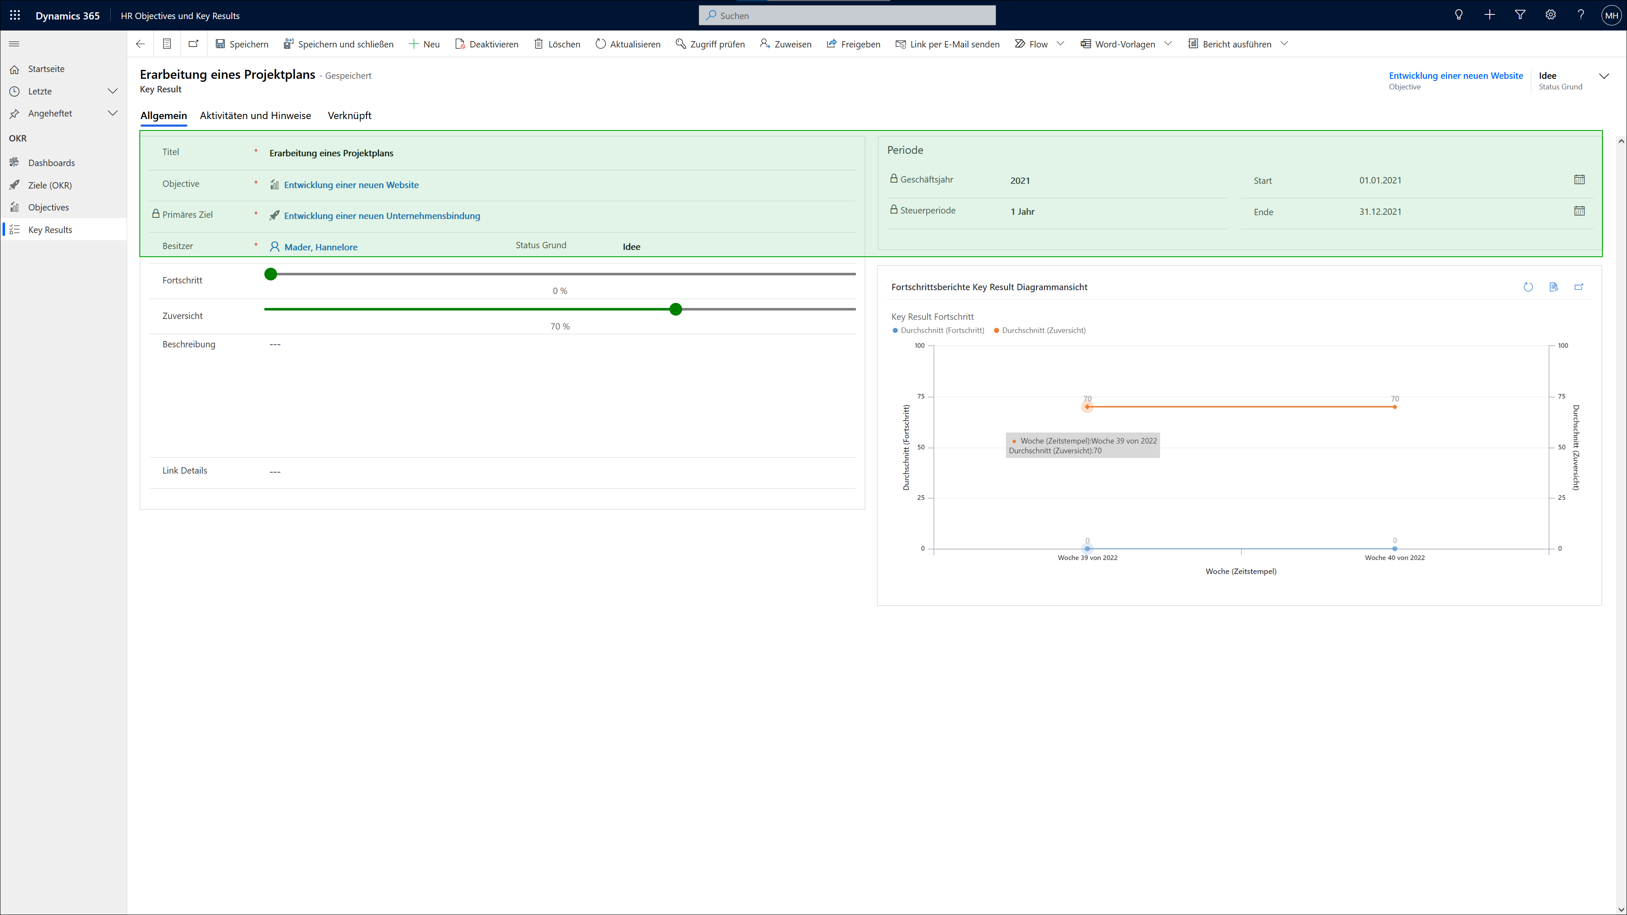Open the record set form icon
Viewport: 1627px width, 915px height.
(167, 44)
